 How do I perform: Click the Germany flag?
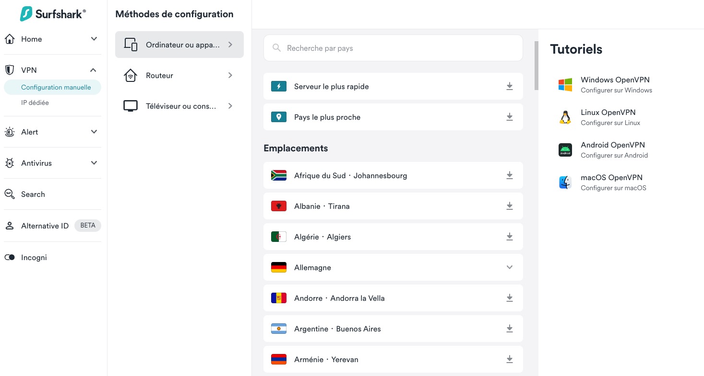point(279,267)
